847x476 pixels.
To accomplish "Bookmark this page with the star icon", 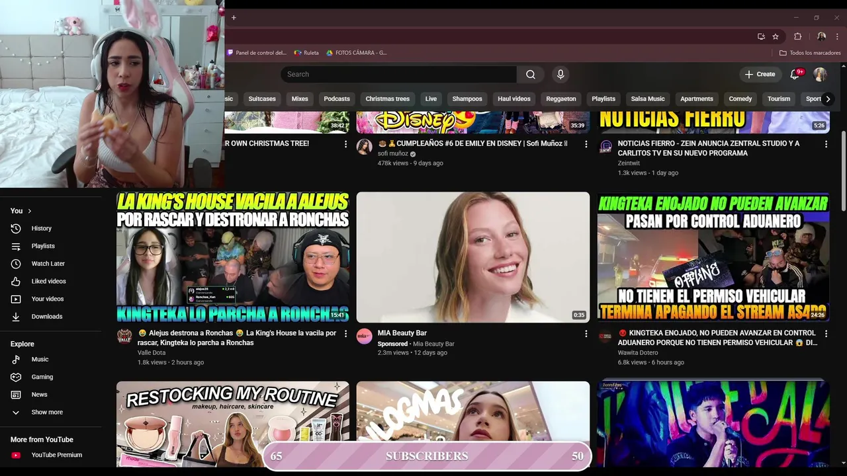I will (776, 36).
